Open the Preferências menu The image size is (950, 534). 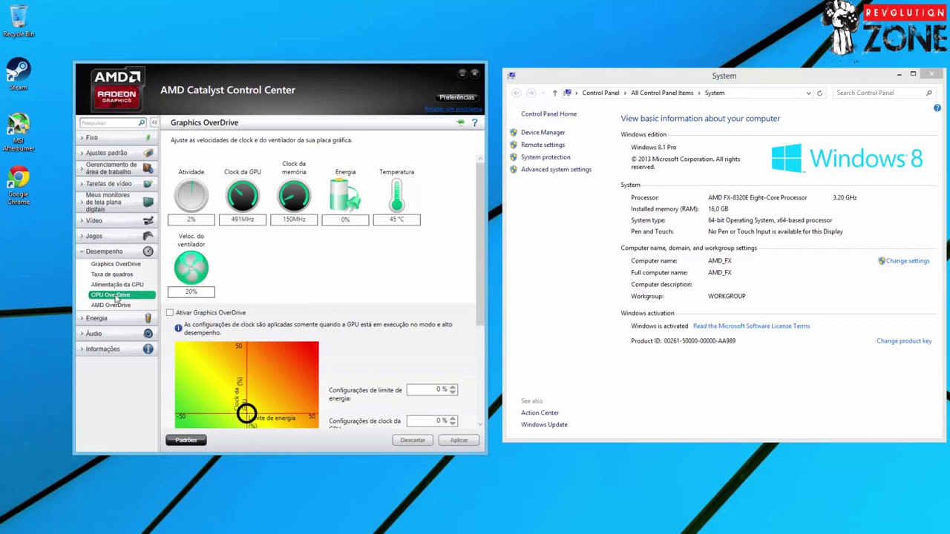point(456,97)
